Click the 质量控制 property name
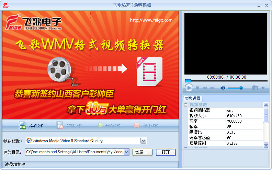The height and width of the screenshot is (170, 272). (x=197, y=143)
